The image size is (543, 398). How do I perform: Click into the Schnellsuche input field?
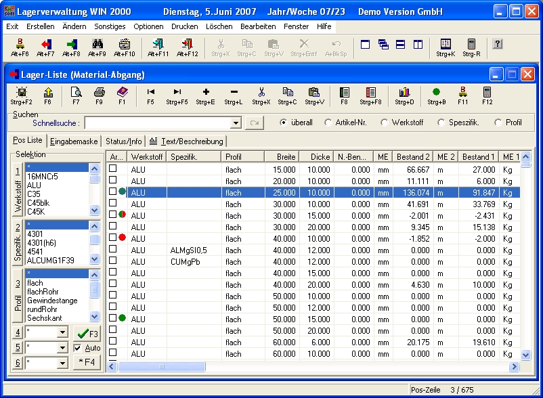pyautogui.click(x=158, y=123)
